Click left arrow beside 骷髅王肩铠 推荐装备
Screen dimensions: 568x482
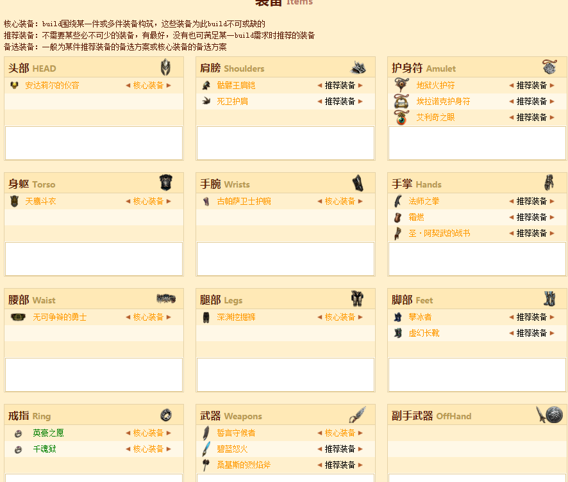pyautogui.click(x=320, y=85)
